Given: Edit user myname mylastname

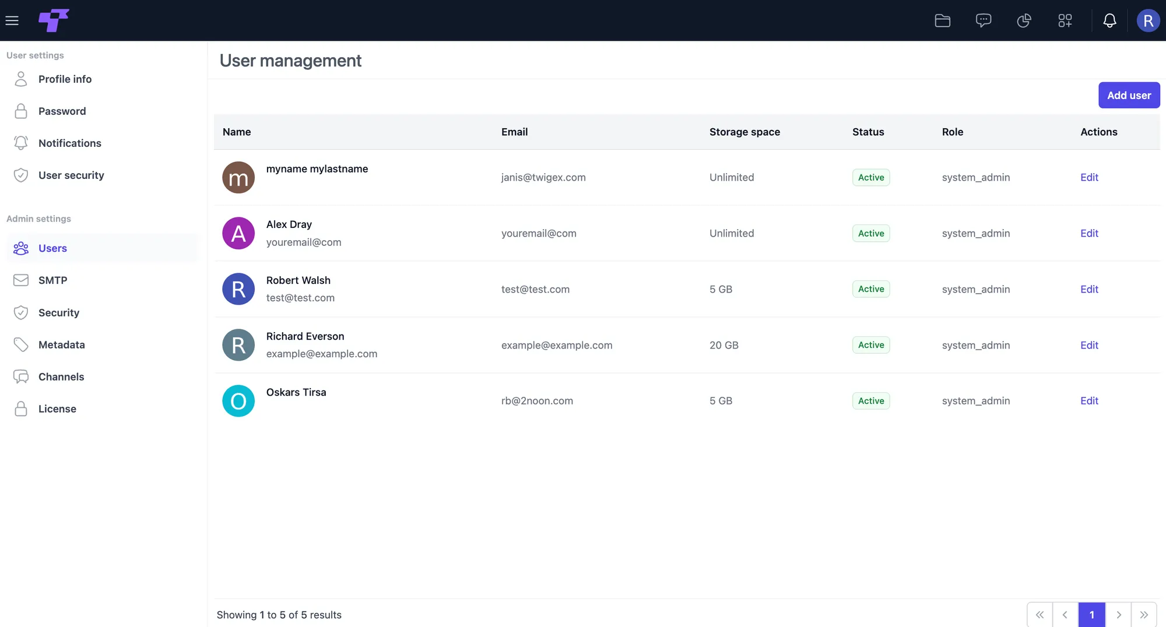Looking at the screenshot, I should click(1089, 177).
